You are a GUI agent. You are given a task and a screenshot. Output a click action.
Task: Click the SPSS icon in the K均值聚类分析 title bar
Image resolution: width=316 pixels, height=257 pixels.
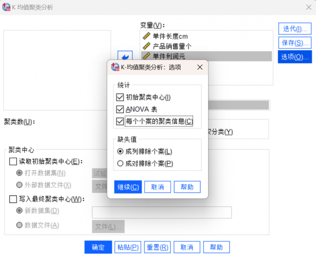coord(6,7)
